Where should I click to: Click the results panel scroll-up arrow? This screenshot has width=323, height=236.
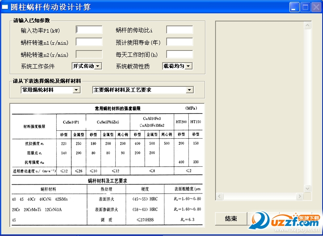pyautogui.click(x=308, y=25)
